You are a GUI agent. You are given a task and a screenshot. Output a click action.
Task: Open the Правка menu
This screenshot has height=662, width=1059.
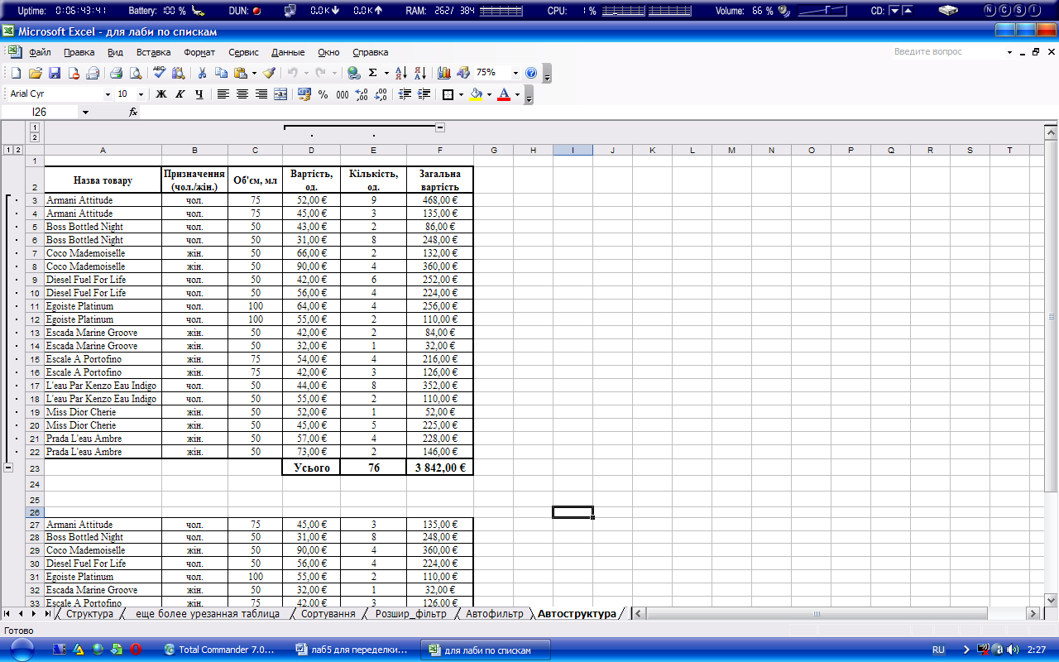(79, 51)
